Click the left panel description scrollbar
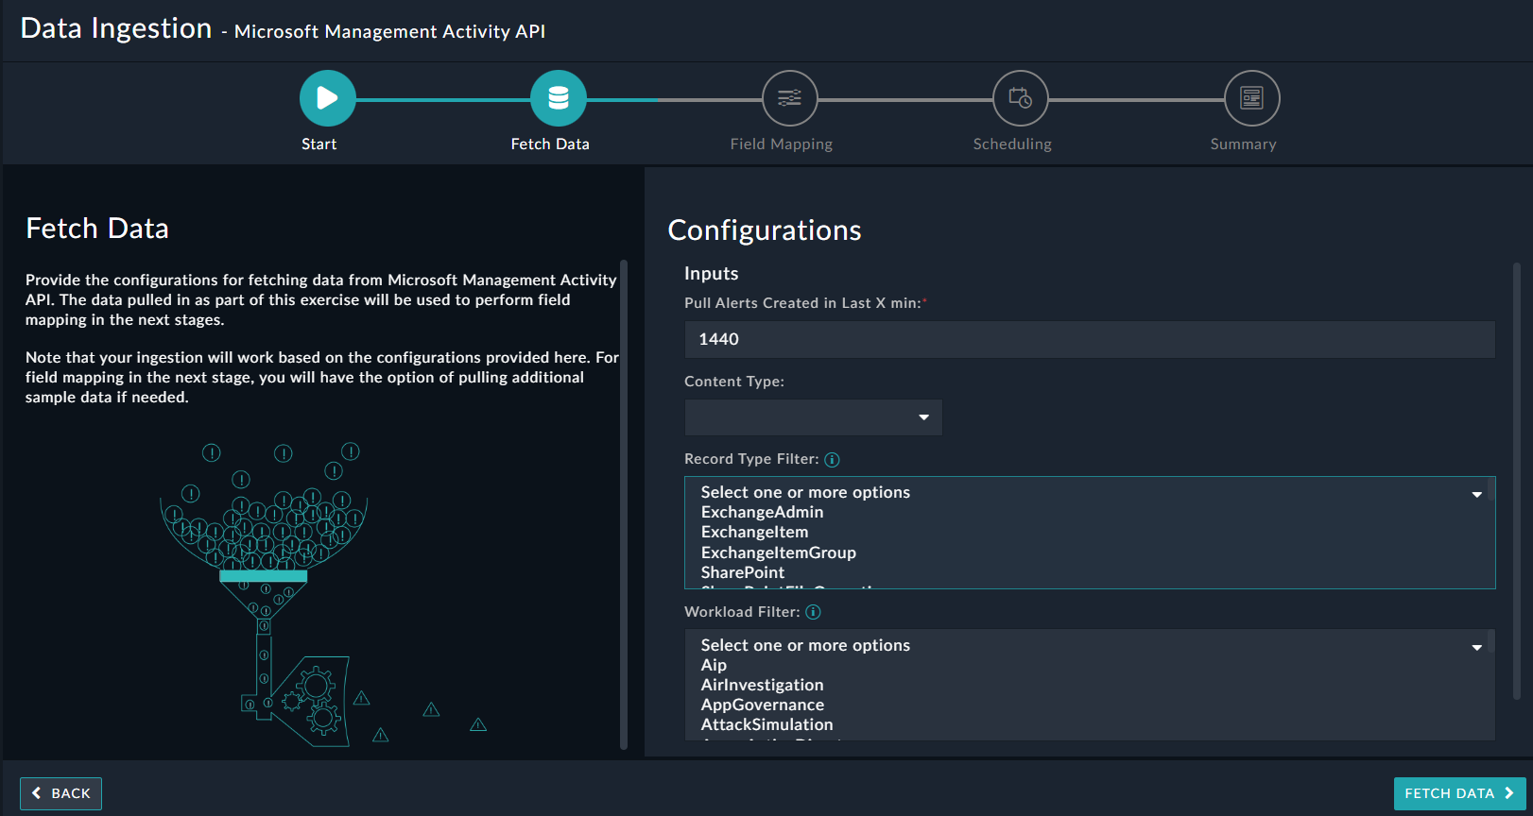 tap(624, 504)
